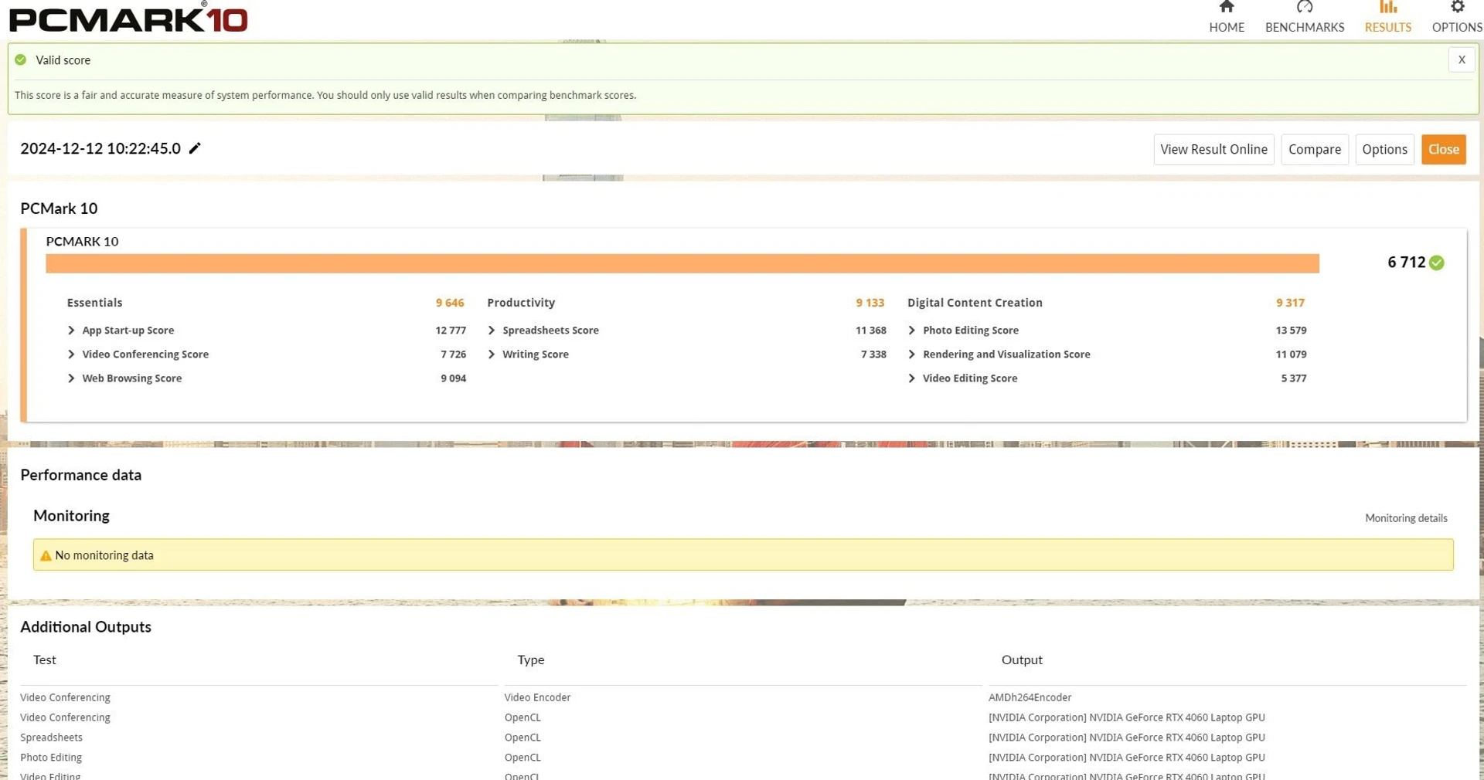Click the Performance data heading
Viewport: 1484px width, 780px height.
tap(81, 475)
